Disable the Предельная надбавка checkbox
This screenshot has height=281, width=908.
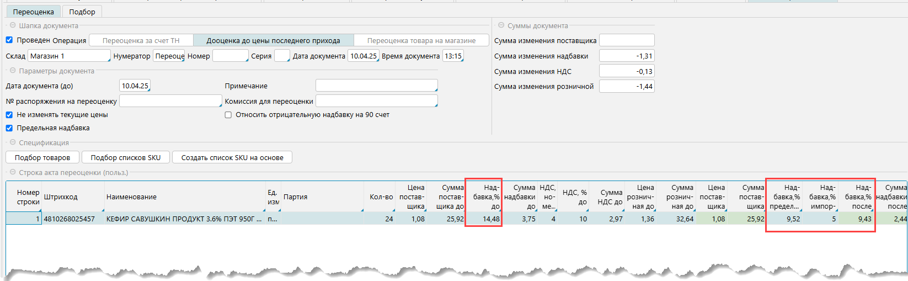(x=9, y=128)
